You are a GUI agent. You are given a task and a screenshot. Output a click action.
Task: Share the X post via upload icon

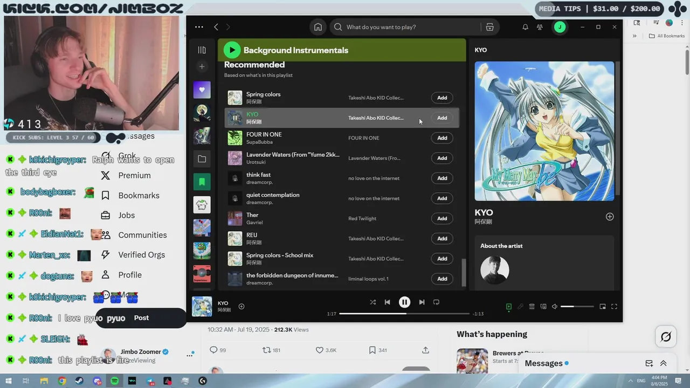[425, 350]
